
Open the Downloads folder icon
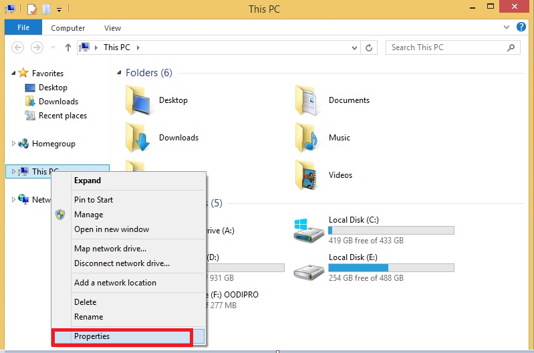click(138, 137)
